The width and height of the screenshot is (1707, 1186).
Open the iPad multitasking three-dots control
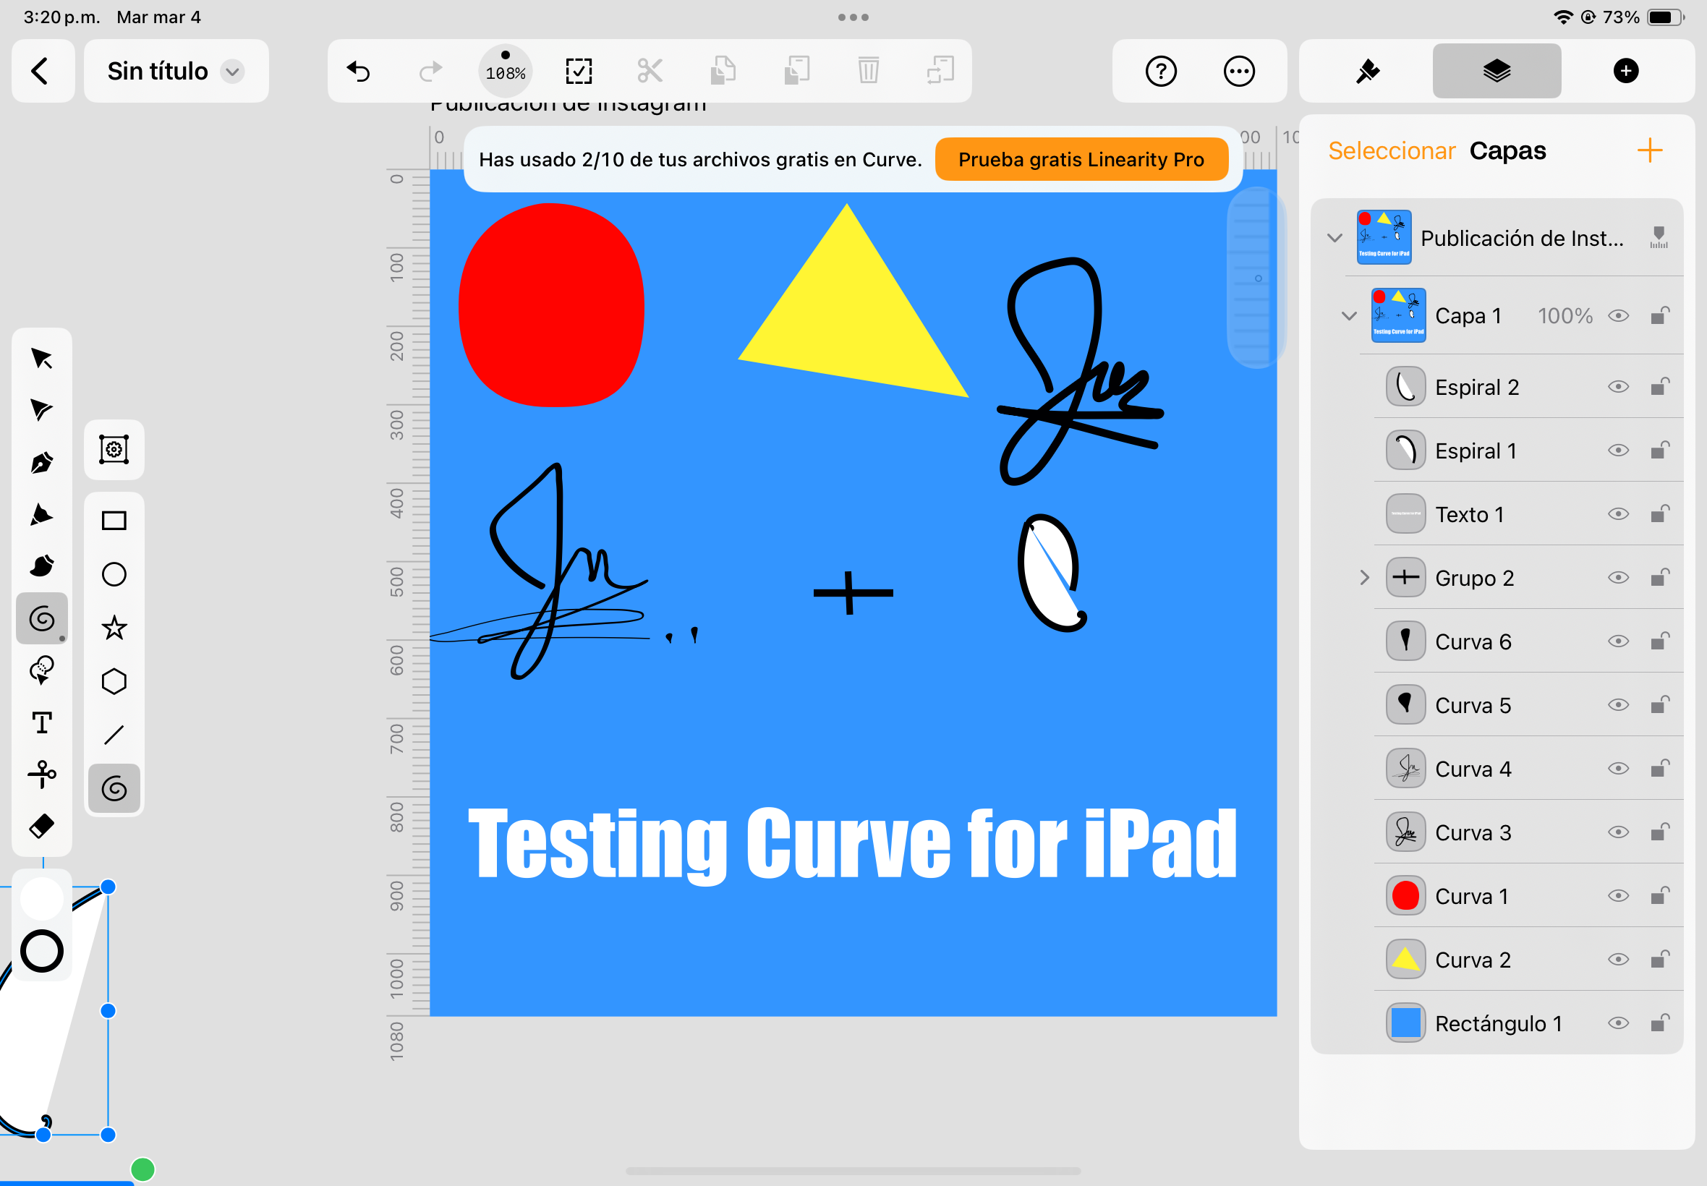853,17
